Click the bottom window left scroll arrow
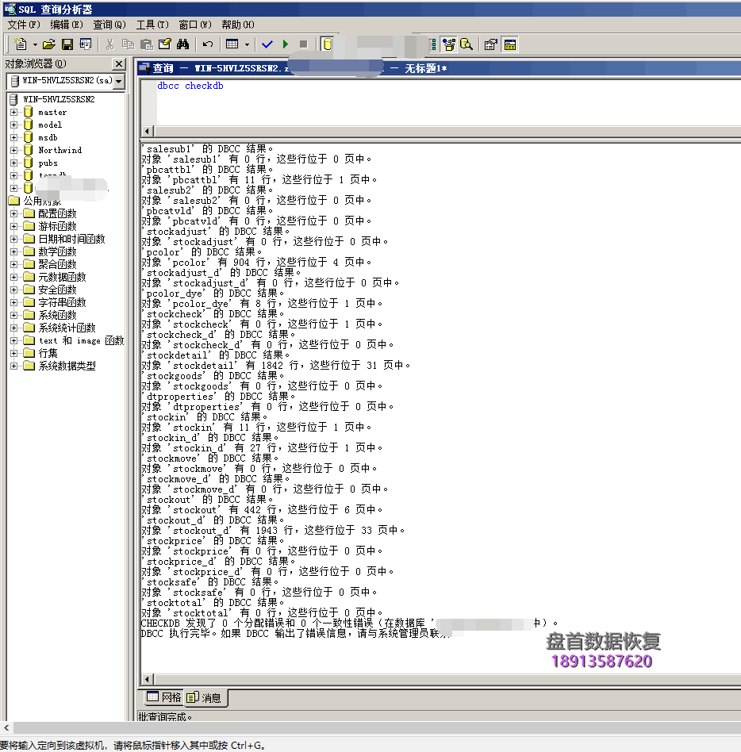This screenshot has height=752, width=741. pos(6,727)
